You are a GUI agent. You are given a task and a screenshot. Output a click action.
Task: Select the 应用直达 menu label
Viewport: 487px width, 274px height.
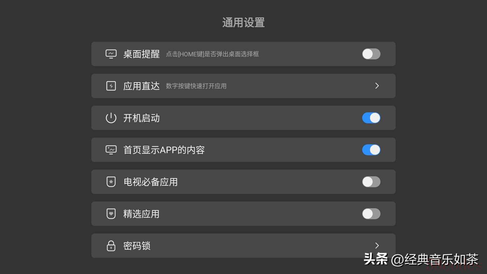click(141, 86)
